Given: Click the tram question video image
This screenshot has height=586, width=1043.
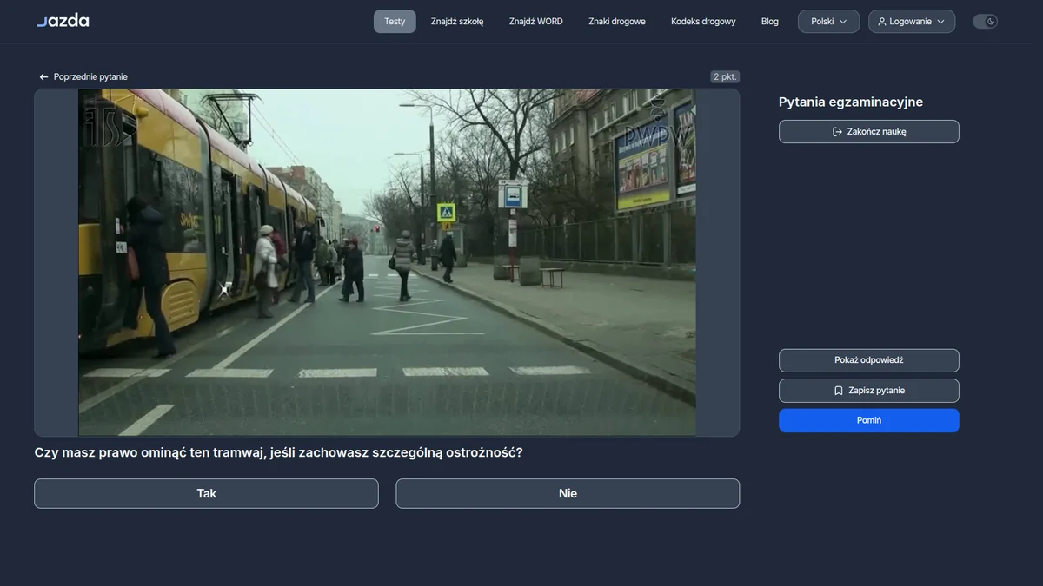Looking at the screenshot, I should point(387,262).
